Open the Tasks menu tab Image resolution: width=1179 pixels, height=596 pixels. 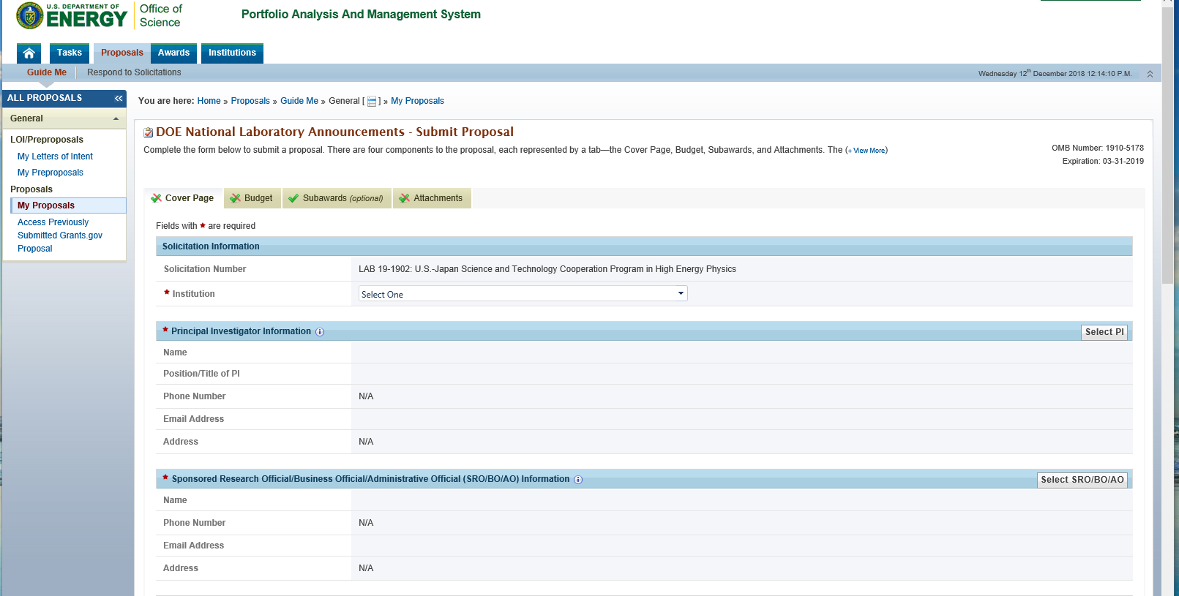[x=70, y=53]
